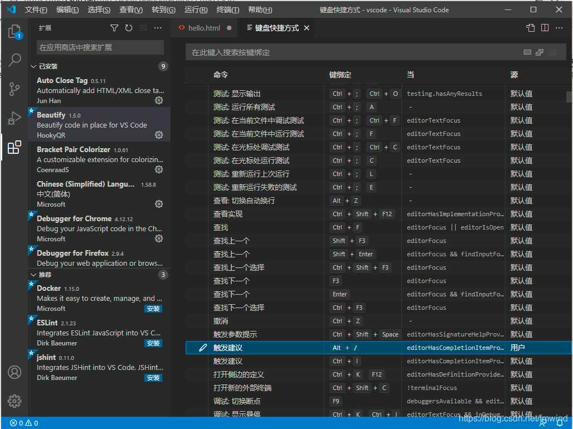
Task: Manage Bracket Pair Colorizer extension gear
Action: 159,169
